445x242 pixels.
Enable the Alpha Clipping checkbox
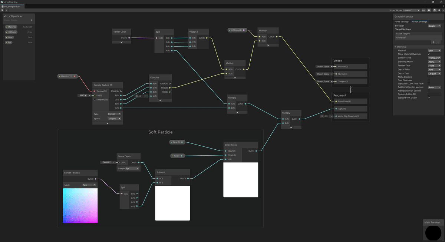pyautogui.click(x=429, y=77)
